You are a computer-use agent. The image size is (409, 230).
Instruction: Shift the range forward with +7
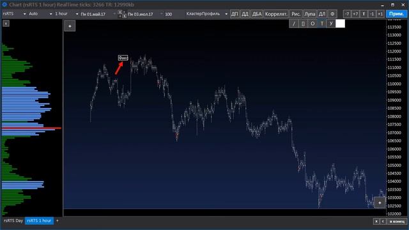(x=355, y=14)
